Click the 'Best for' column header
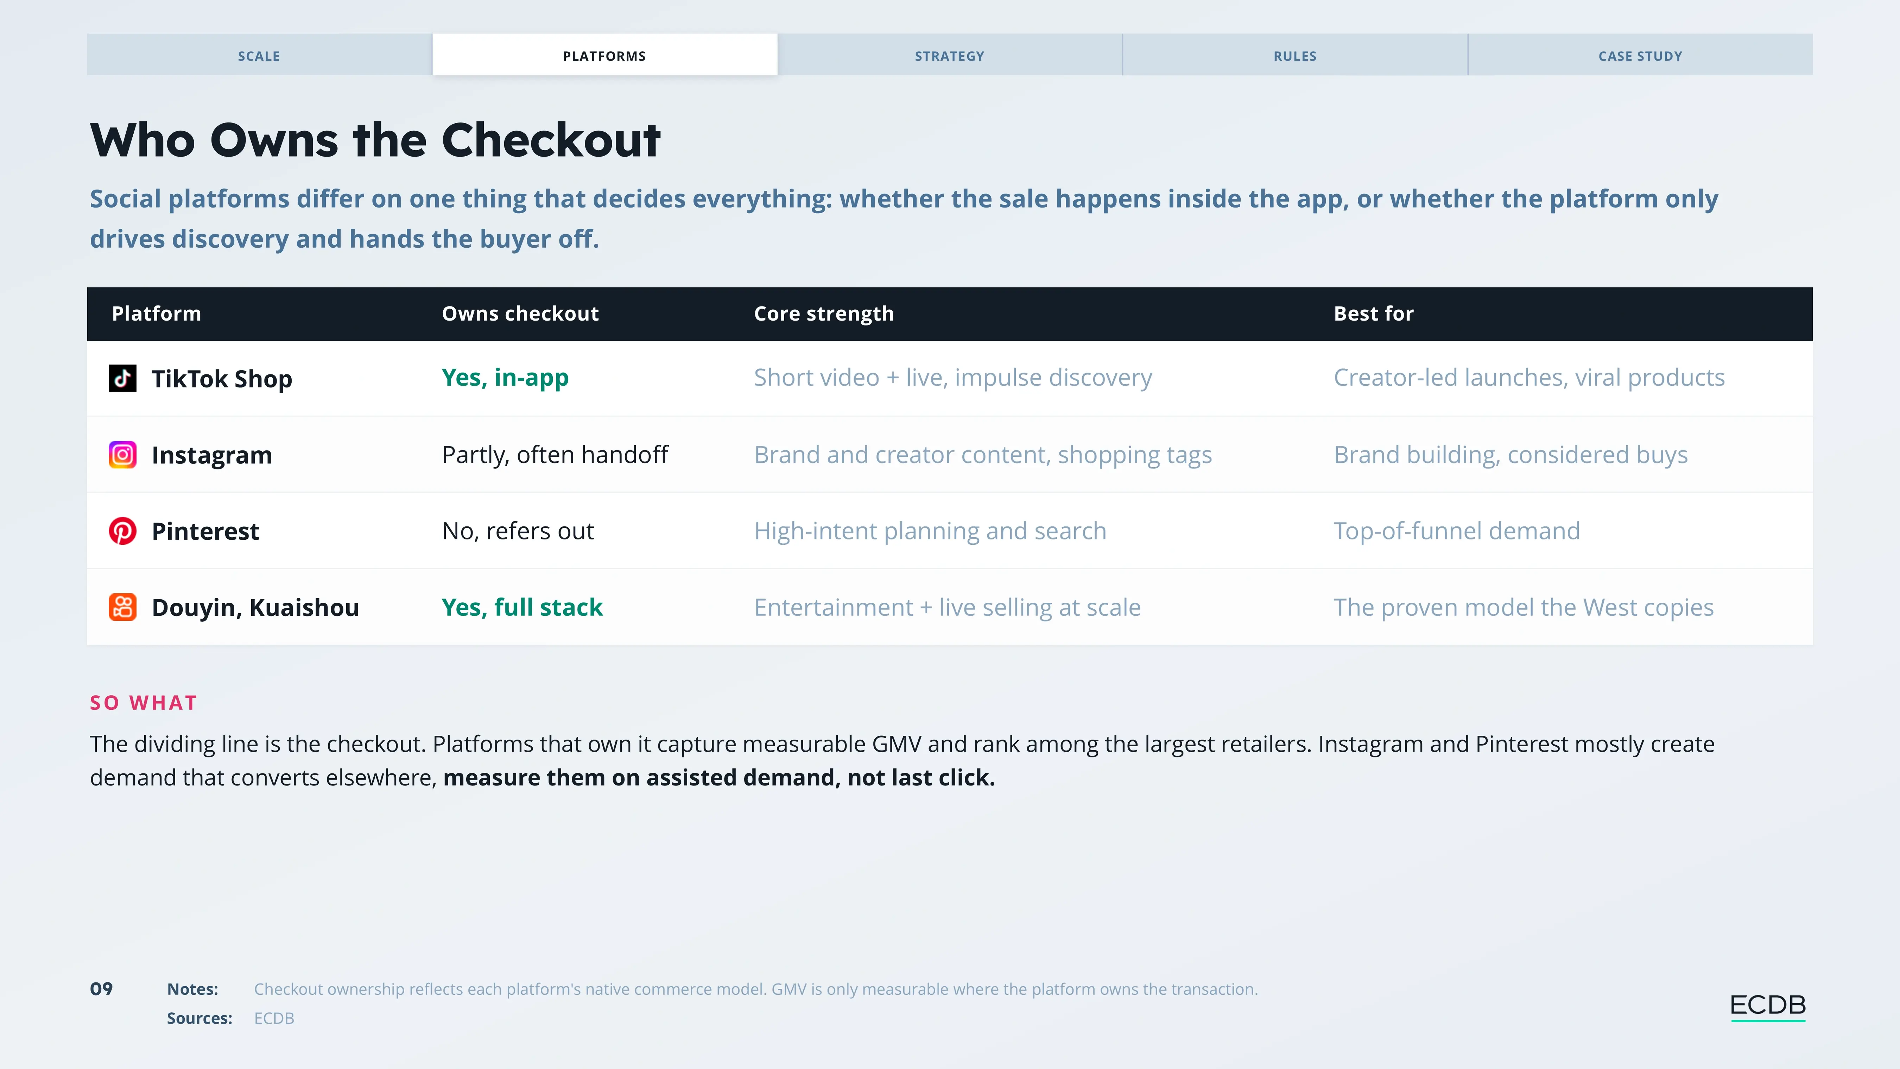Screen dimensions: 1900x1069 click(x=1373, y=314)
